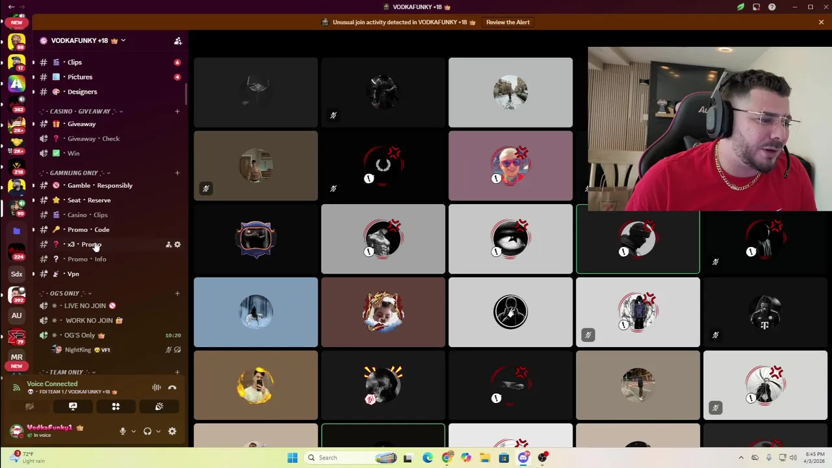Open FDI TEAM 1 / VODKAFUNKY +18 channel link
Viewport: 832px width, 468px height.
coord(73,392)
